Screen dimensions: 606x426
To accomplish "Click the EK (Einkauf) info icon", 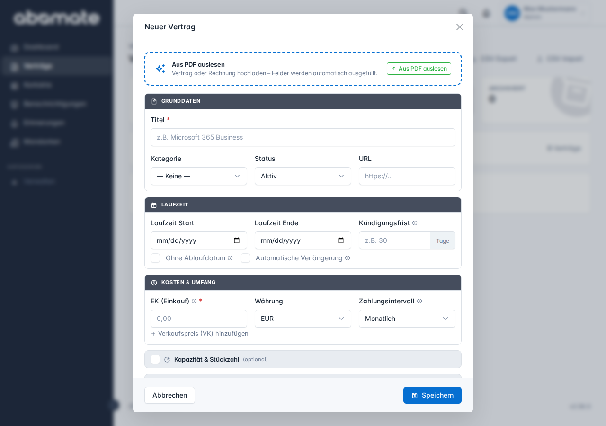I will point(194,301).
